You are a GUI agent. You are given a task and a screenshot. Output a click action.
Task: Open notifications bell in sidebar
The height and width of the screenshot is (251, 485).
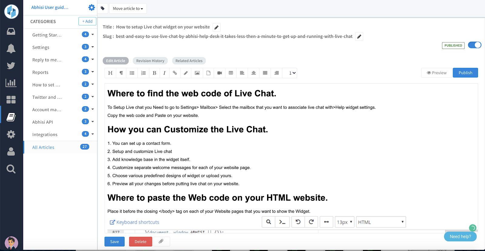11,48
